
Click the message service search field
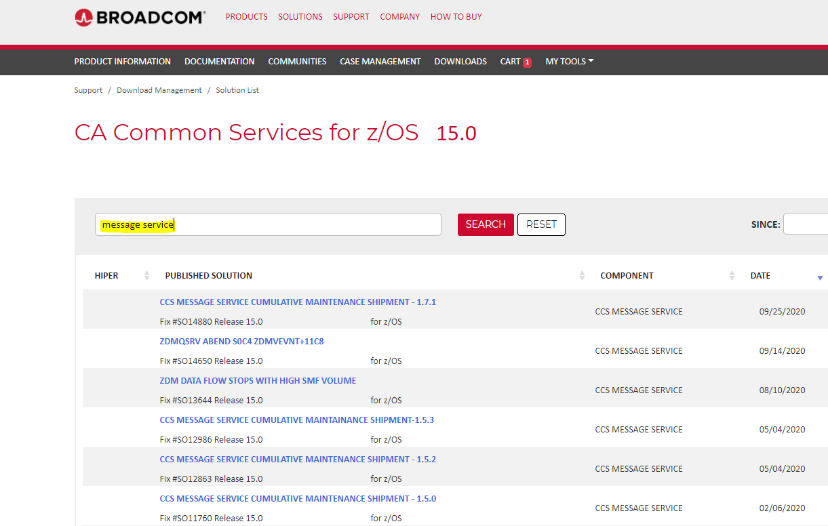pyautogui.click(x=268, y=225)
